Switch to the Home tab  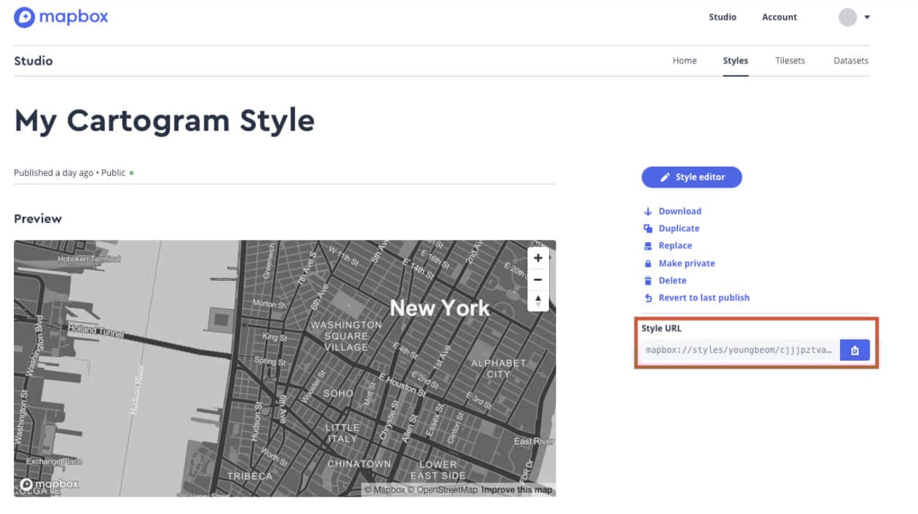tap(685, 60)
